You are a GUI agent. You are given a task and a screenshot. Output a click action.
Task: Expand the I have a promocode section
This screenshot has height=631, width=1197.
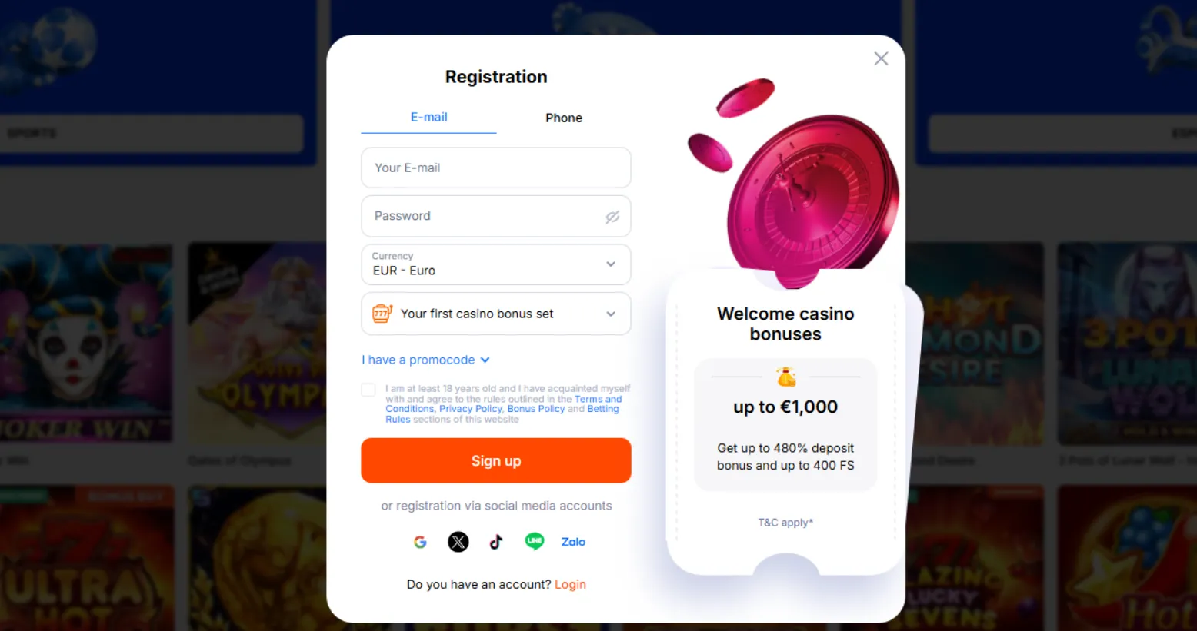(425, 360)
